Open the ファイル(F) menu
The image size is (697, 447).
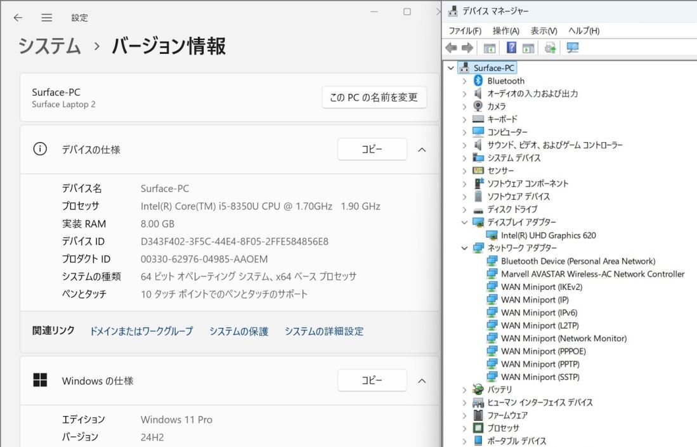click(465, 30)
